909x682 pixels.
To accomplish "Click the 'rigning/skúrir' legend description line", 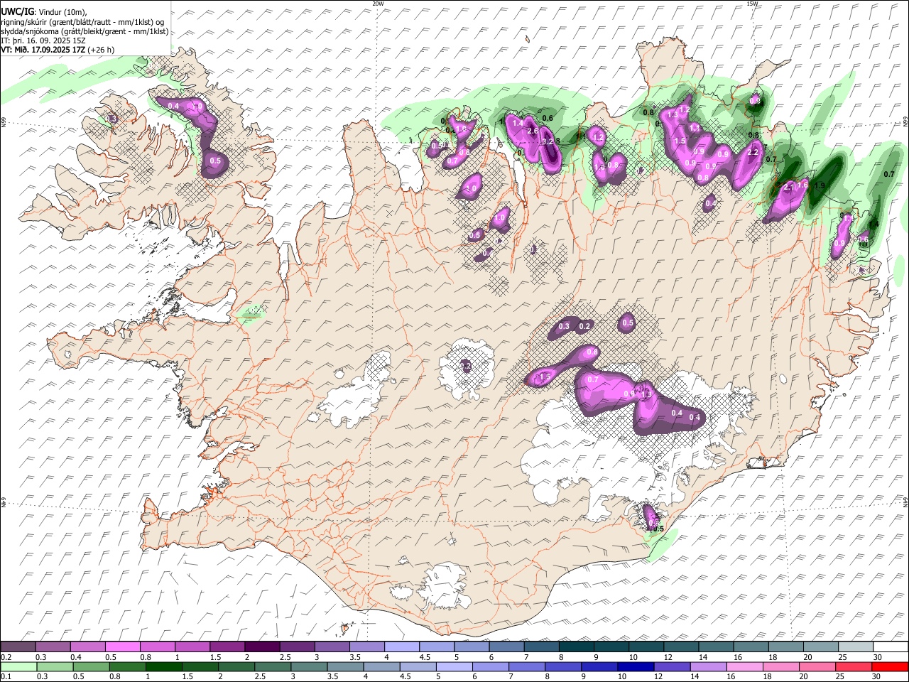I will point(82,22).
